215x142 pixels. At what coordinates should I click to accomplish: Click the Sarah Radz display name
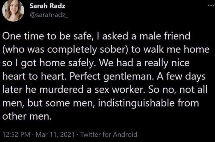pyautogui.click(x=47, y=6)
